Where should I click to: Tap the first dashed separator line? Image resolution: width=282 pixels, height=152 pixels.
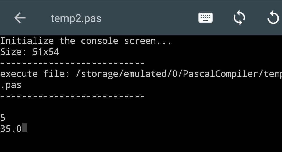click(73, 64)
